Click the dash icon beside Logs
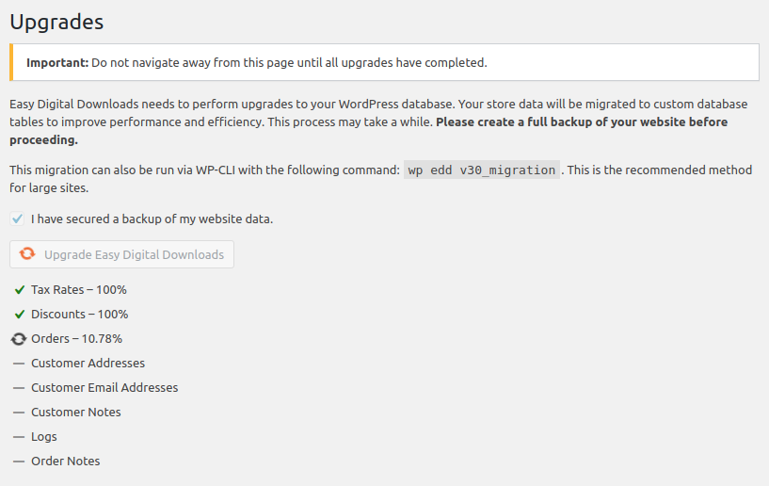The image size is (769, 486). [x=19, y=437]
